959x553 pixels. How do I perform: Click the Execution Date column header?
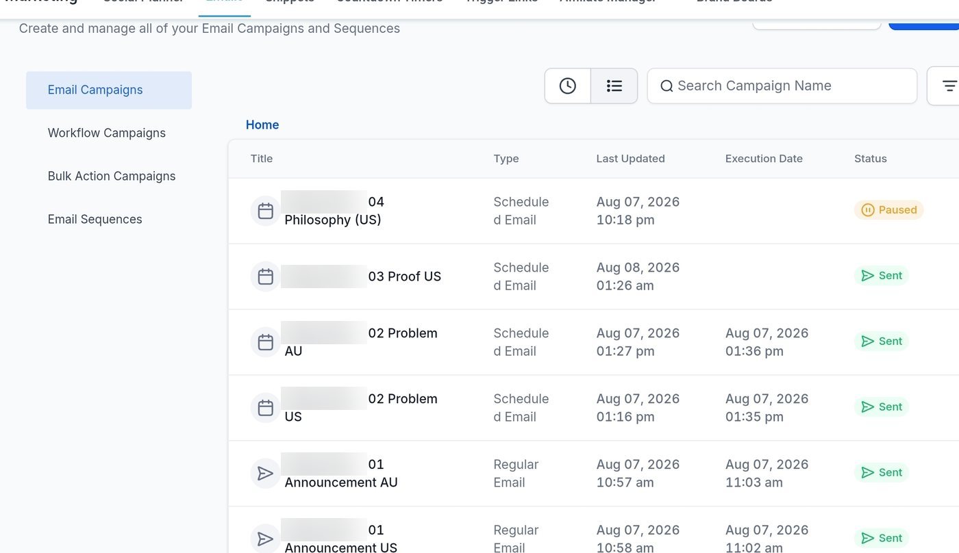[x=764, y=159]
